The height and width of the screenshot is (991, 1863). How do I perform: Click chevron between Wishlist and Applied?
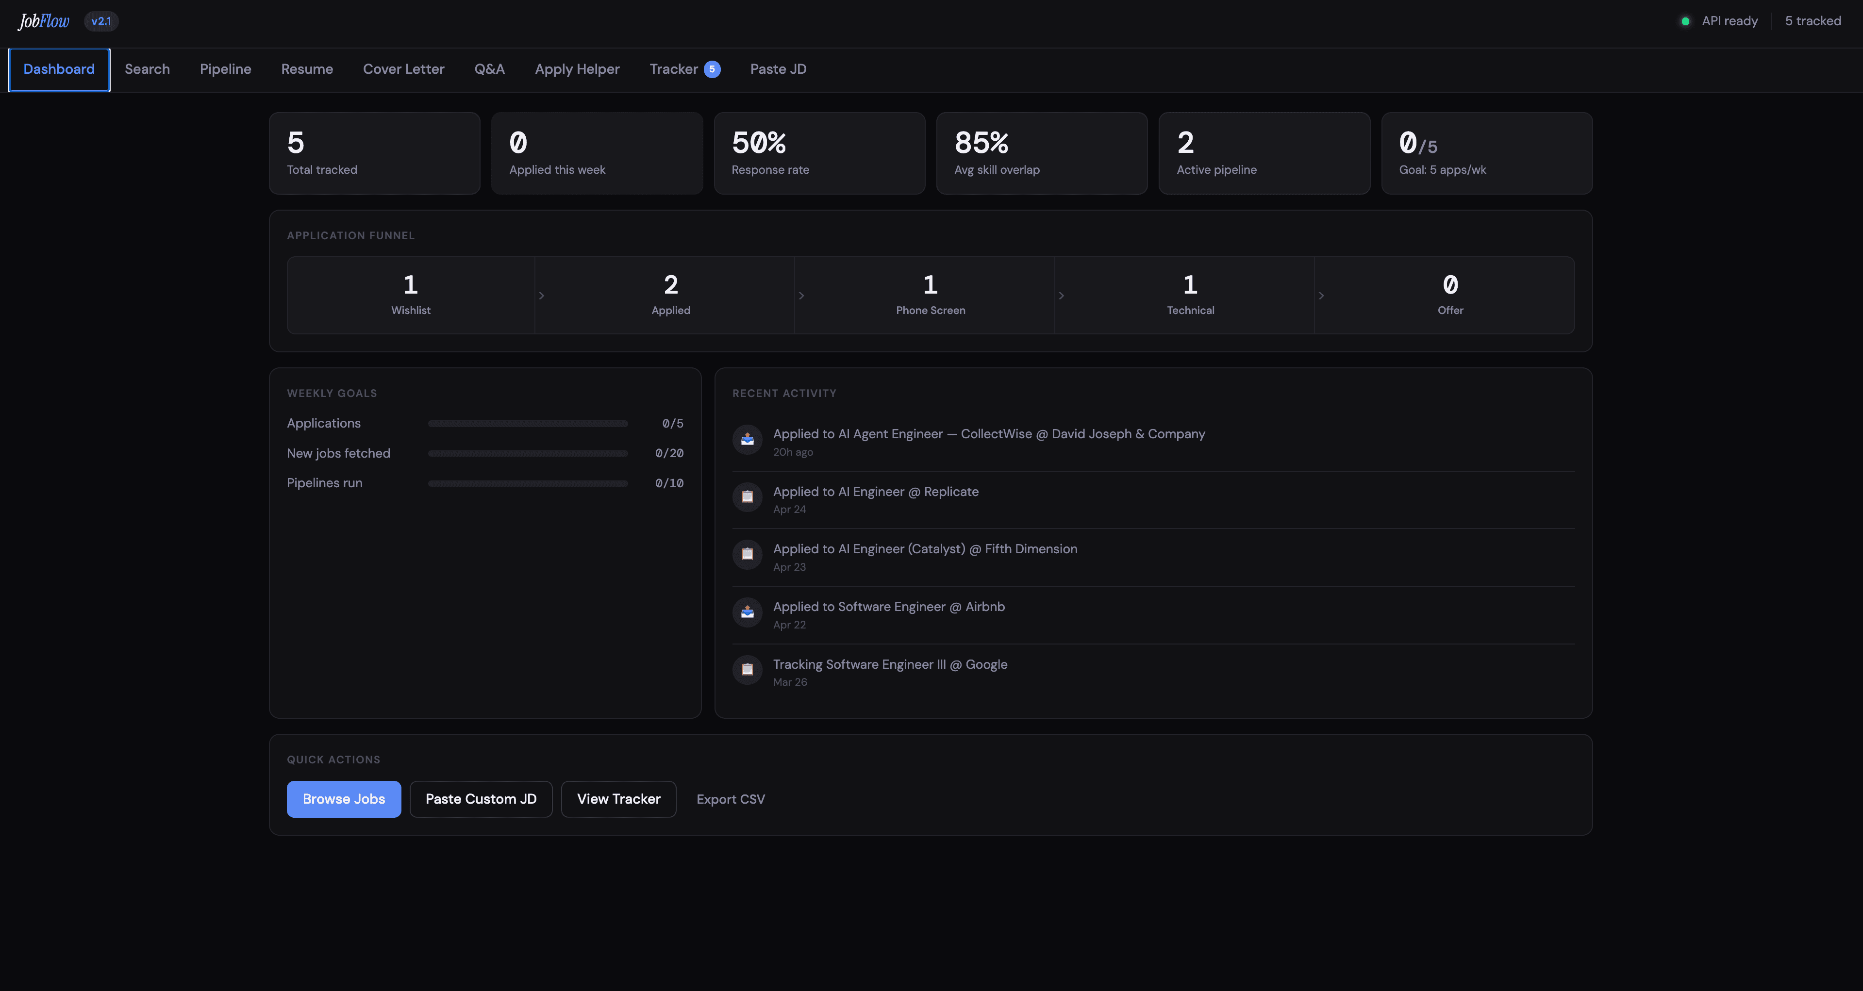[542, 296]
